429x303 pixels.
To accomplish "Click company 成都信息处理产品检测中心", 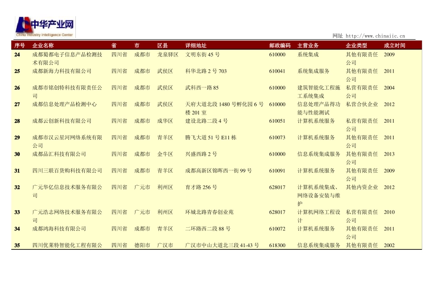I will [65, 104].
